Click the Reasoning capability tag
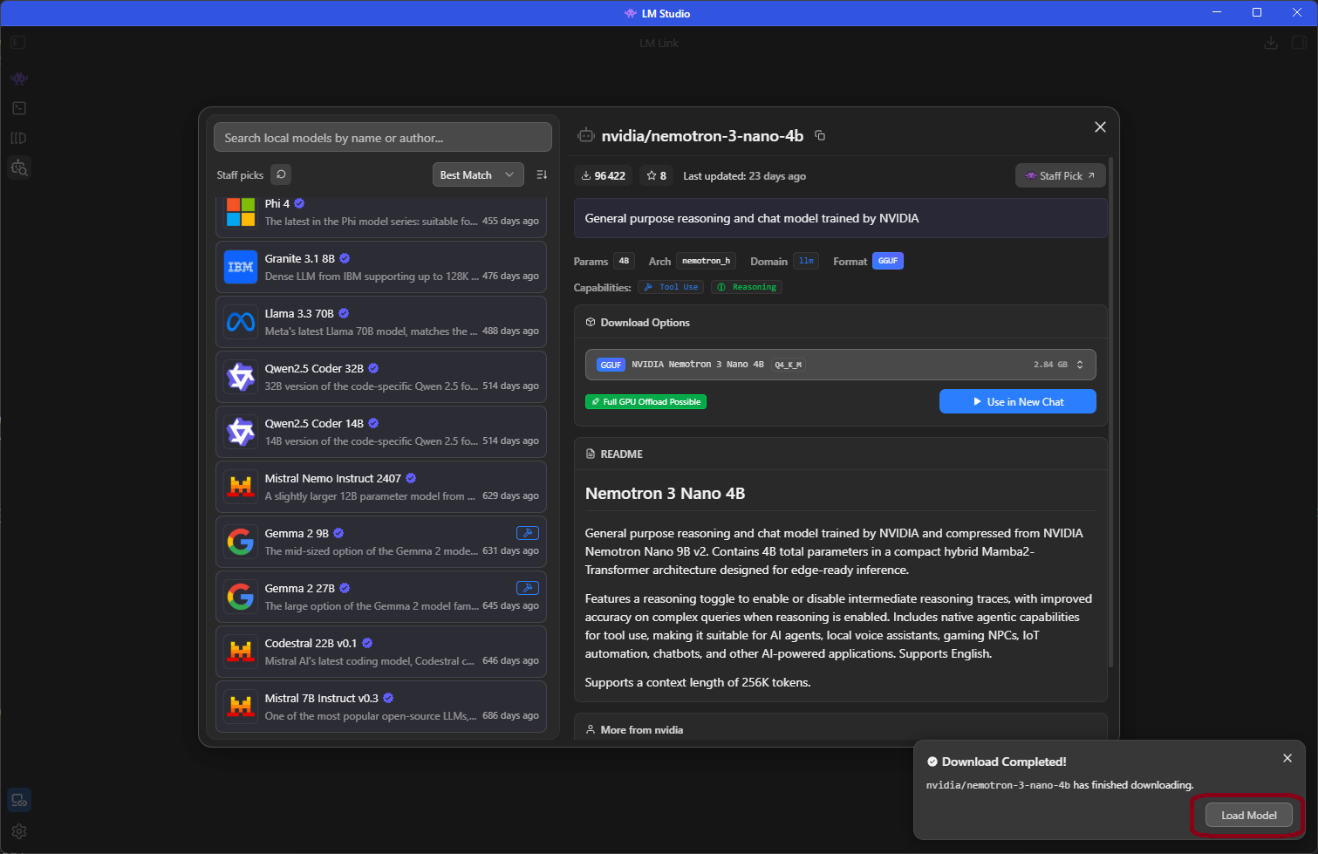 746,287
